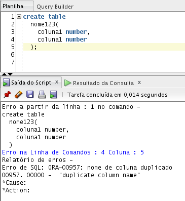Click the Saída do Script tab icon
The image size is (185, 201).
7,83
